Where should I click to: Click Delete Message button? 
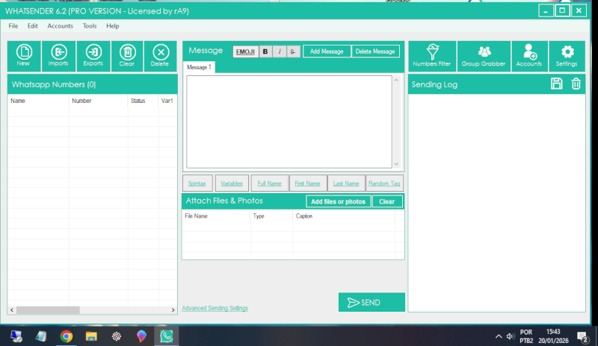click(x=375, y=51)
